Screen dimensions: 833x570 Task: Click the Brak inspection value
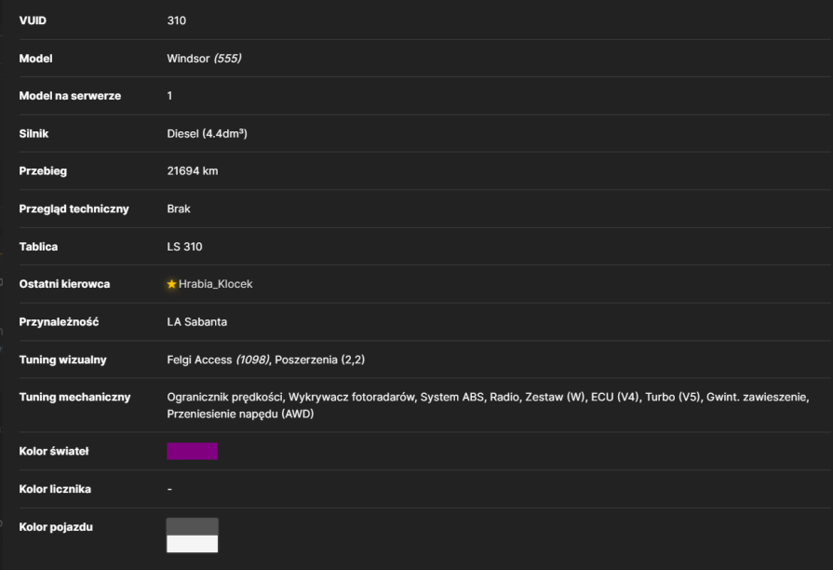pyautogui.click(x=179, y=209)
